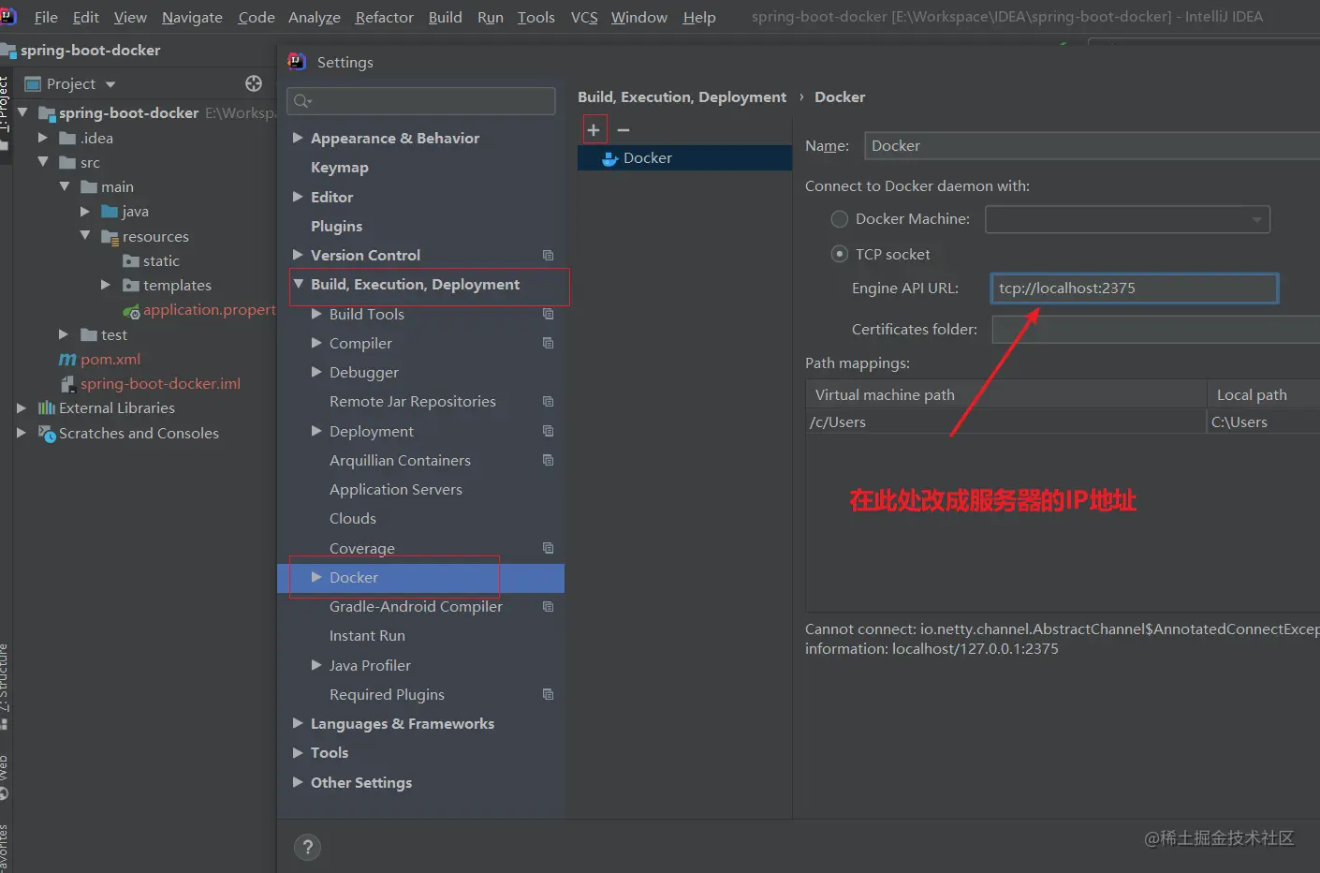The image size is (1320, 873).
Task: Select the C:\Users local path cell
Action: point(1264,422)
